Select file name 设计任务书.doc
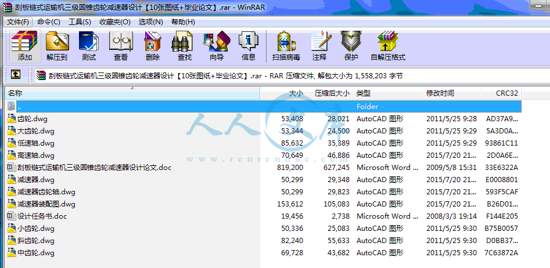Screen dimensions: 550x268 [x=42, y=216]
